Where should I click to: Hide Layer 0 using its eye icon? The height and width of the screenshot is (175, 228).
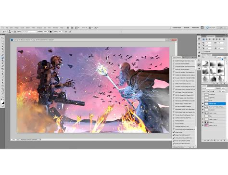[203, 122]
